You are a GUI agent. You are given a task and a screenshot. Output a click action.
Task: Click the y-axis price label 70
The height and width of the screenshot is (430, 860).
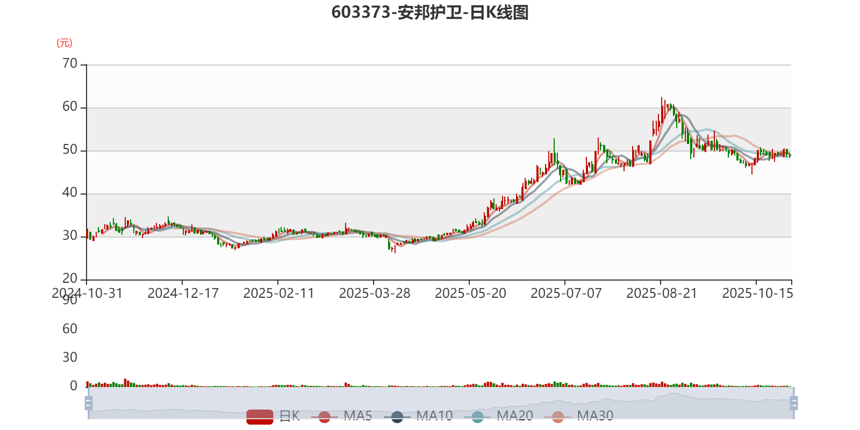[x=70, y=64]
